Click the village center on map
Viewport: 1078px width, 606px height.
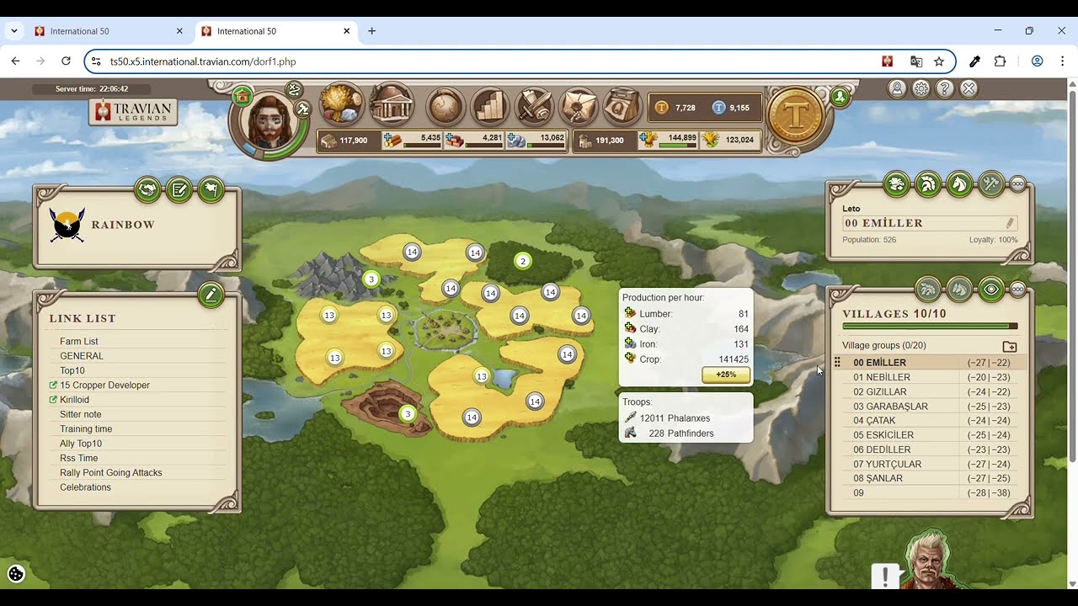[x=445, y=328]
